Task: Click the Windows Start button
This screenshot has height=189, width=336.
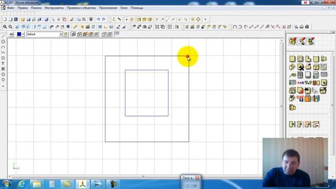Action: click(x=6, y=184)
